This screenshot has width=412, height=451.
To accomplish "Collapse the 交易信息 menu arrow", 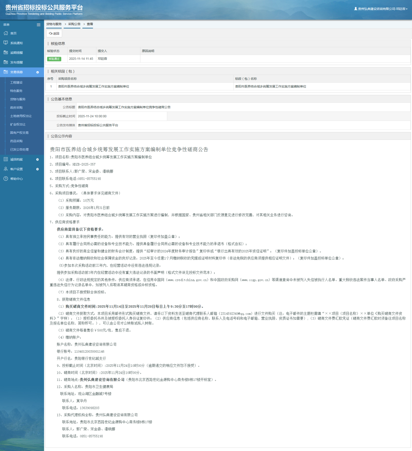I will [37, 72].
